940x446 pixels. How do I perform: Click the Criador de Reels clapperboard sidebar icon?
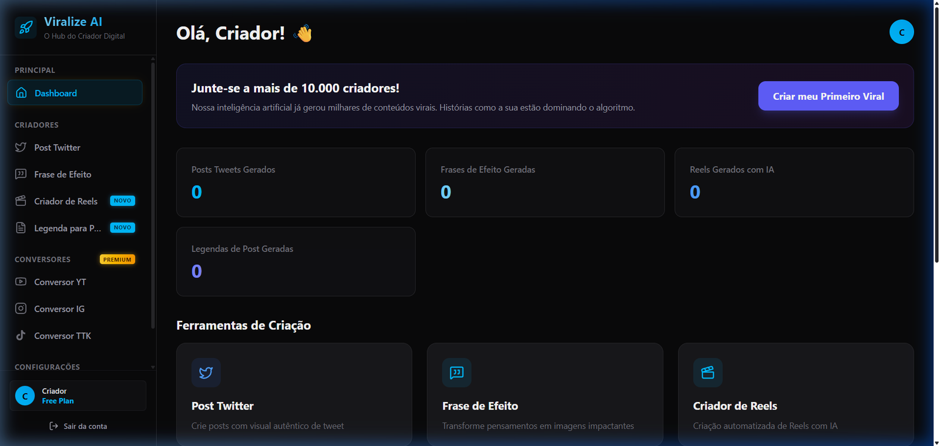click(x=21, y=201)
